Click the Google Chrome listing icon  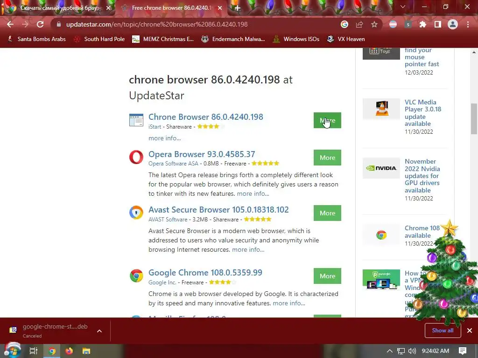coord(136,276)
